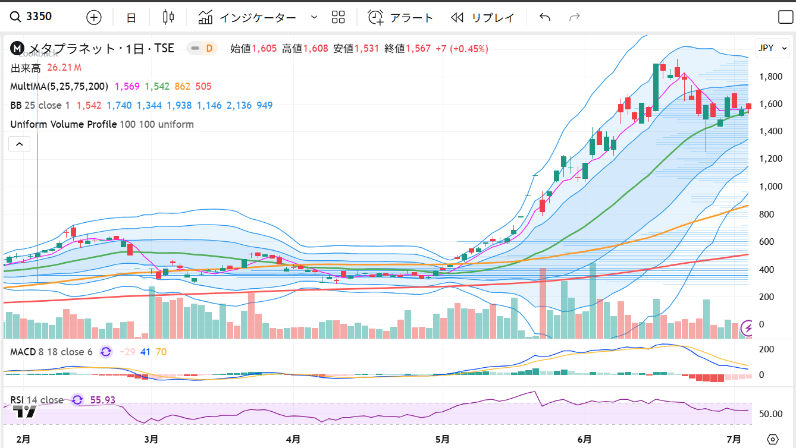This screenshot has height=448, width=796.
Task: Click the purple lightning flash icon
Action: click(x=748, y=327)
